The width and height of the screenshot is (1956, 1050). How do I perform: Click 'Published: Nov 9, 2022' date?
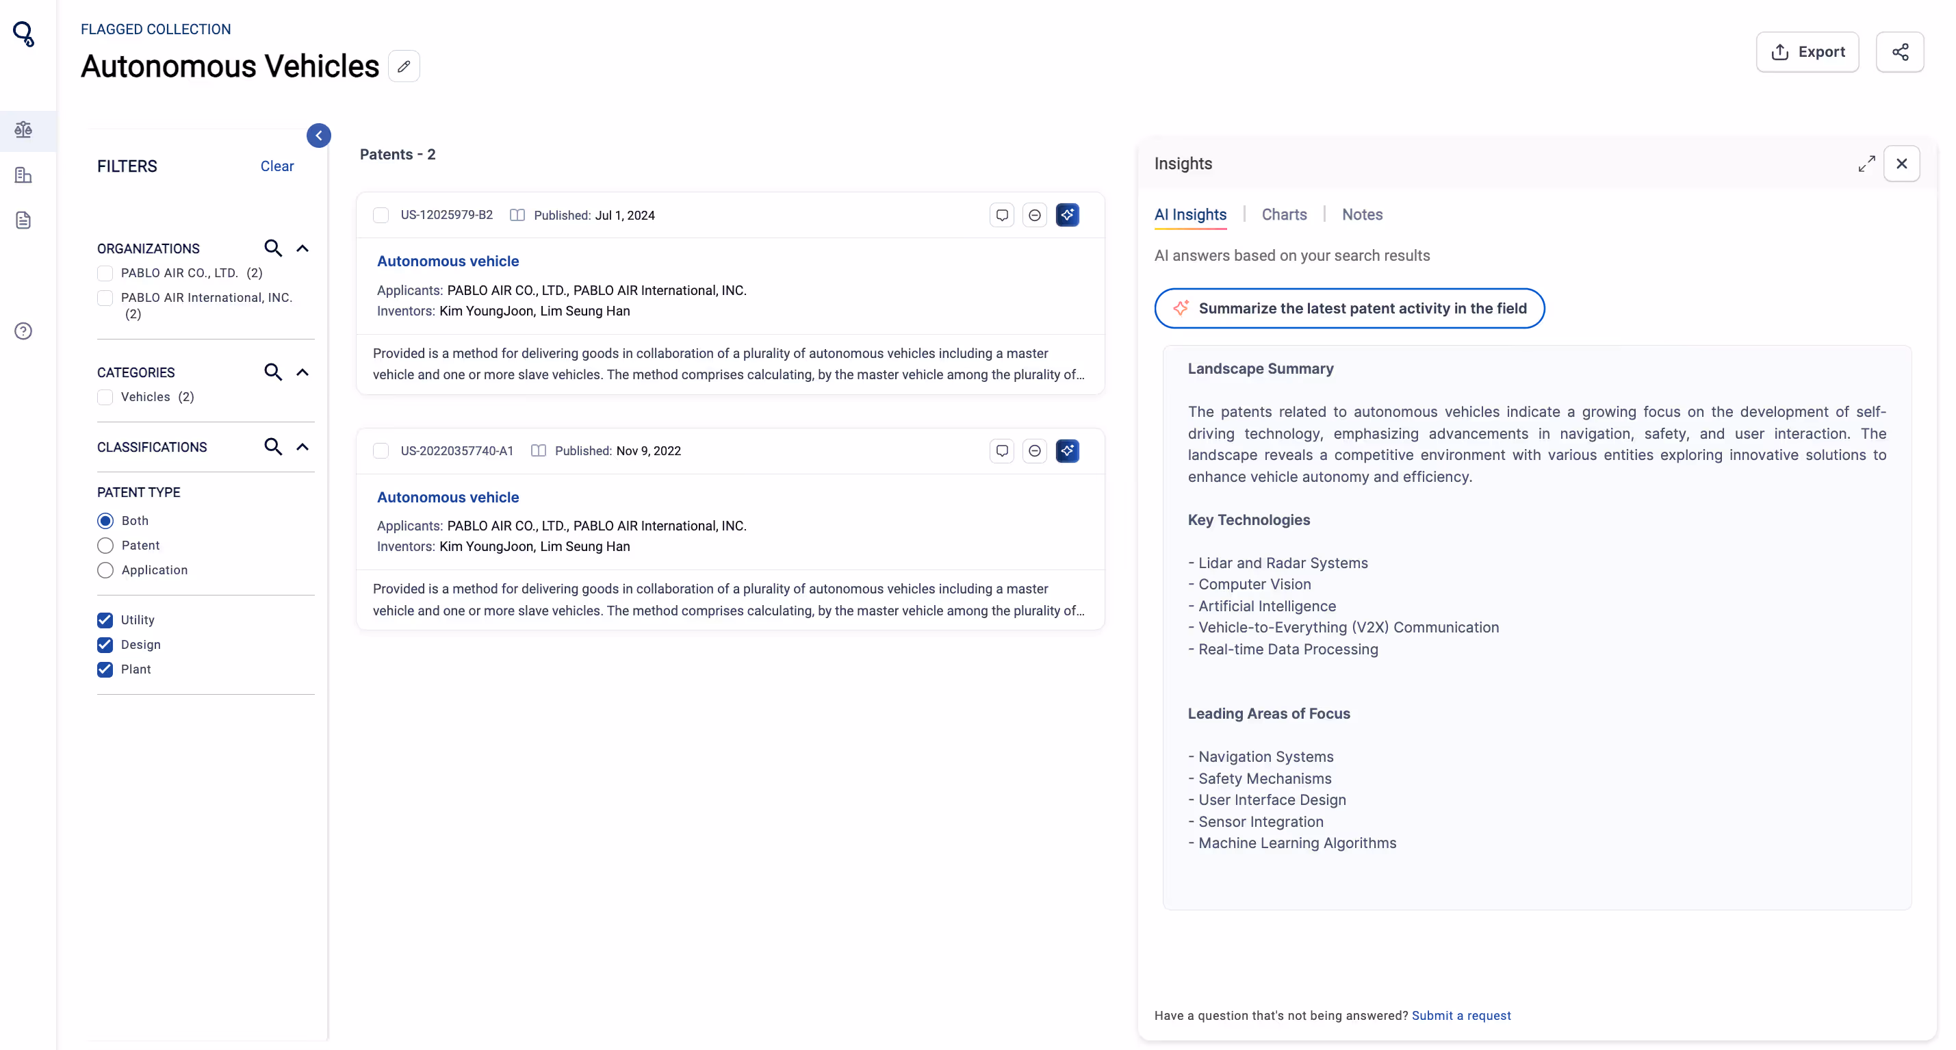pyautogui.click(x=618, y=451)
